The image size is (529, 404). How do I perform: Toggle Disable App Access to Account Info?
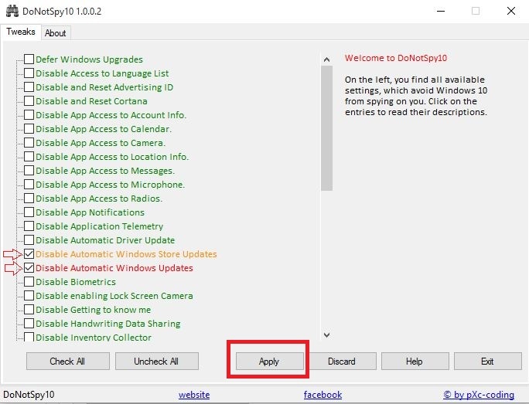pyautogui.click(x=29, y=115)
